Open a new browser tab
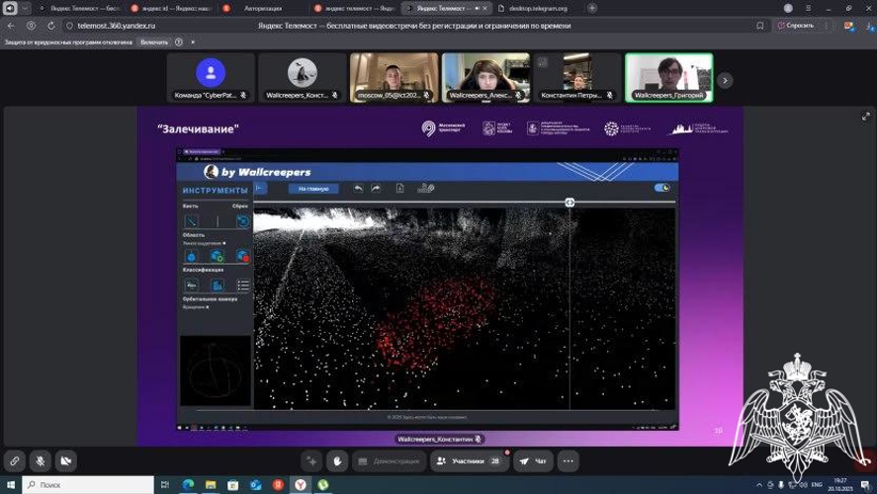The height and width of the screenshot is (494, 877). [x=591, y=8]
